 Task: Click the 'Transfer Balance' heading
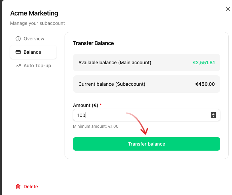93,43
